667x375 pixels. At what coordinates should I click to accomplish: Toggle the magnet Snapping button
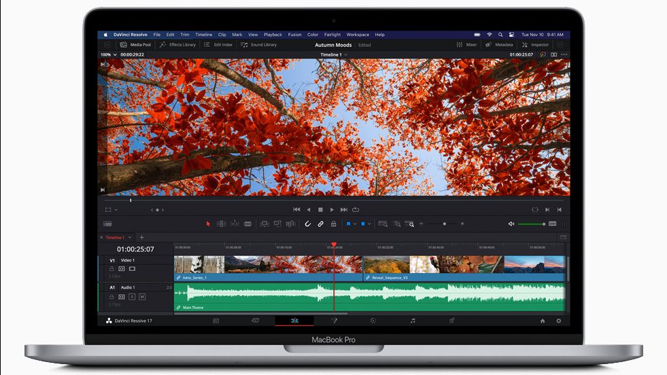pos(307,224)
